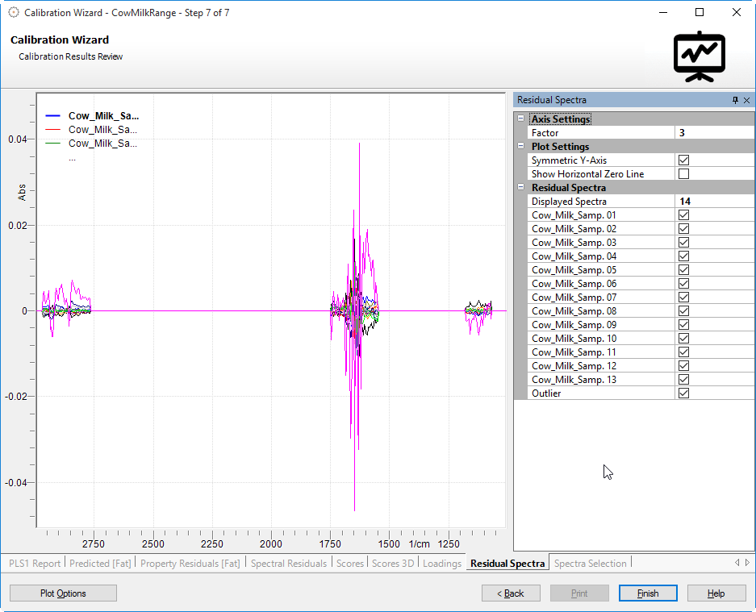Hide Cow_Milk_Samp. 05 spectrum
The height and width of the screenshot is (612, 756).
[x=683, y=270]
